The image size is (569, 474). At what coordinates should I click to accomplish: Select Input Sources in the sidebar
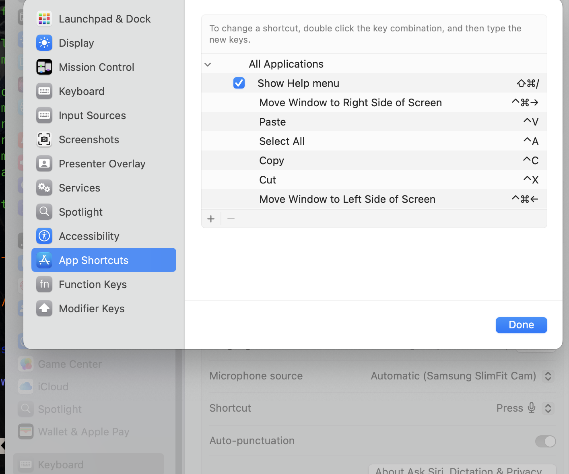click(x=92, y=115)
